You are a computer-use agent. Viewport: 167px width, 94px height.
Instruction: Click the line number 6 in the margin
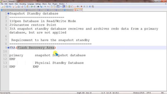pyautogui.click(x=6, y=36)
